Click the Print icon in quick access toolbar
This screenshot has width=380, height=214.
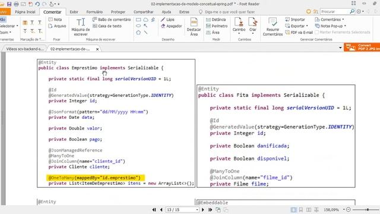coord(16,4)
